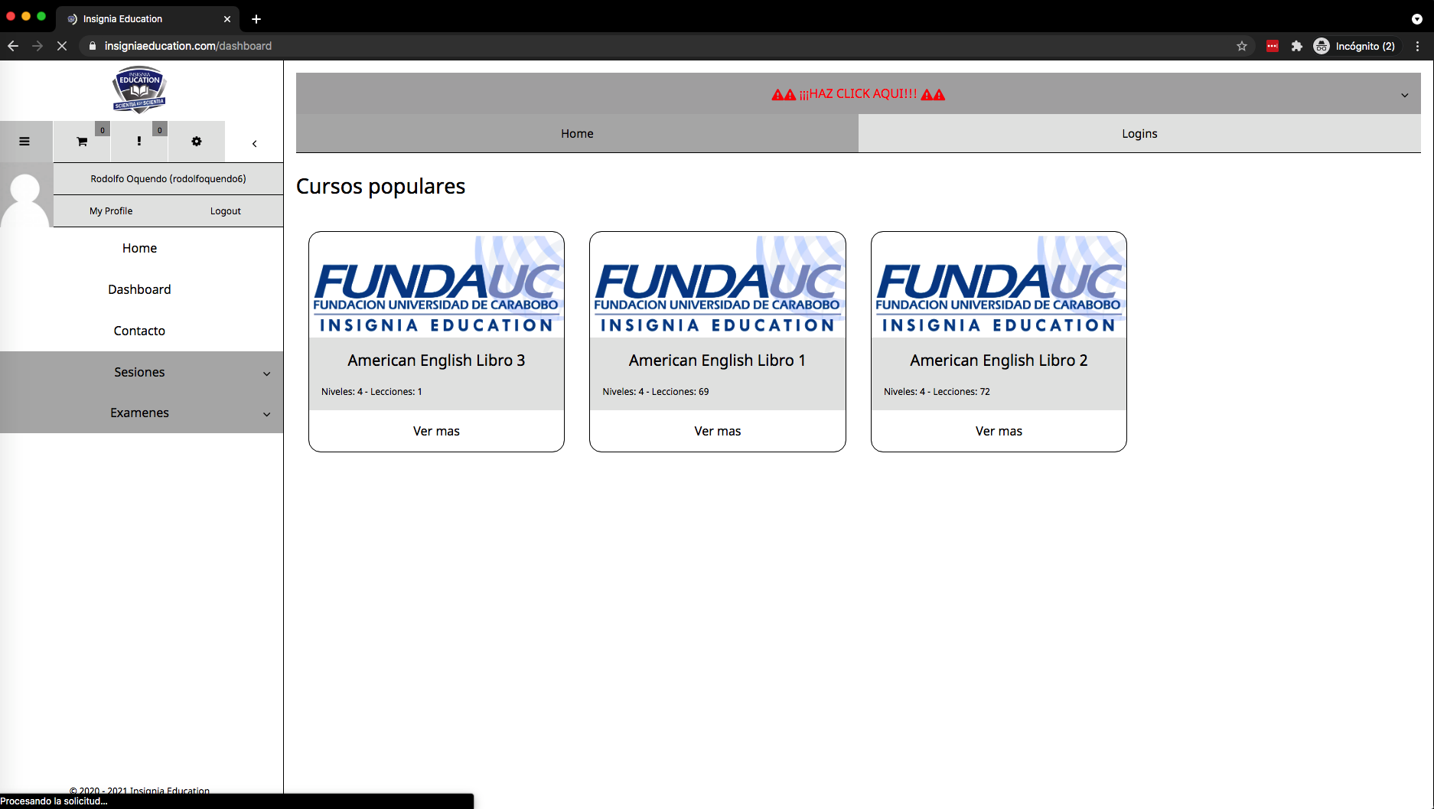Switch to the Logins tab
This screenshot has height=809, width=1434.
(1139, 134)
